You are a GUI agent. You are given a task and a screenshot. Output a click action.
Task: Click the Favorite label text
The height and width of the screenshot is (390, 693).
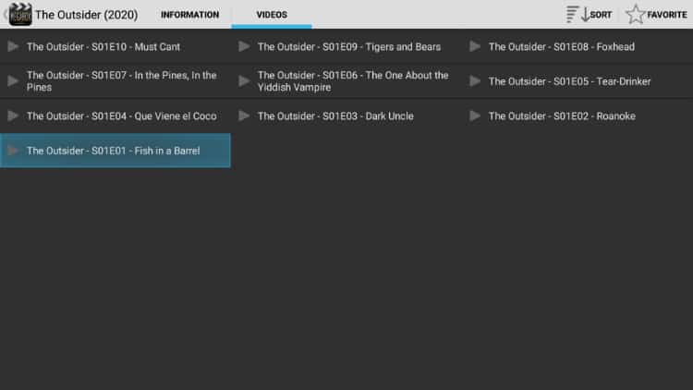pos(667,15)
